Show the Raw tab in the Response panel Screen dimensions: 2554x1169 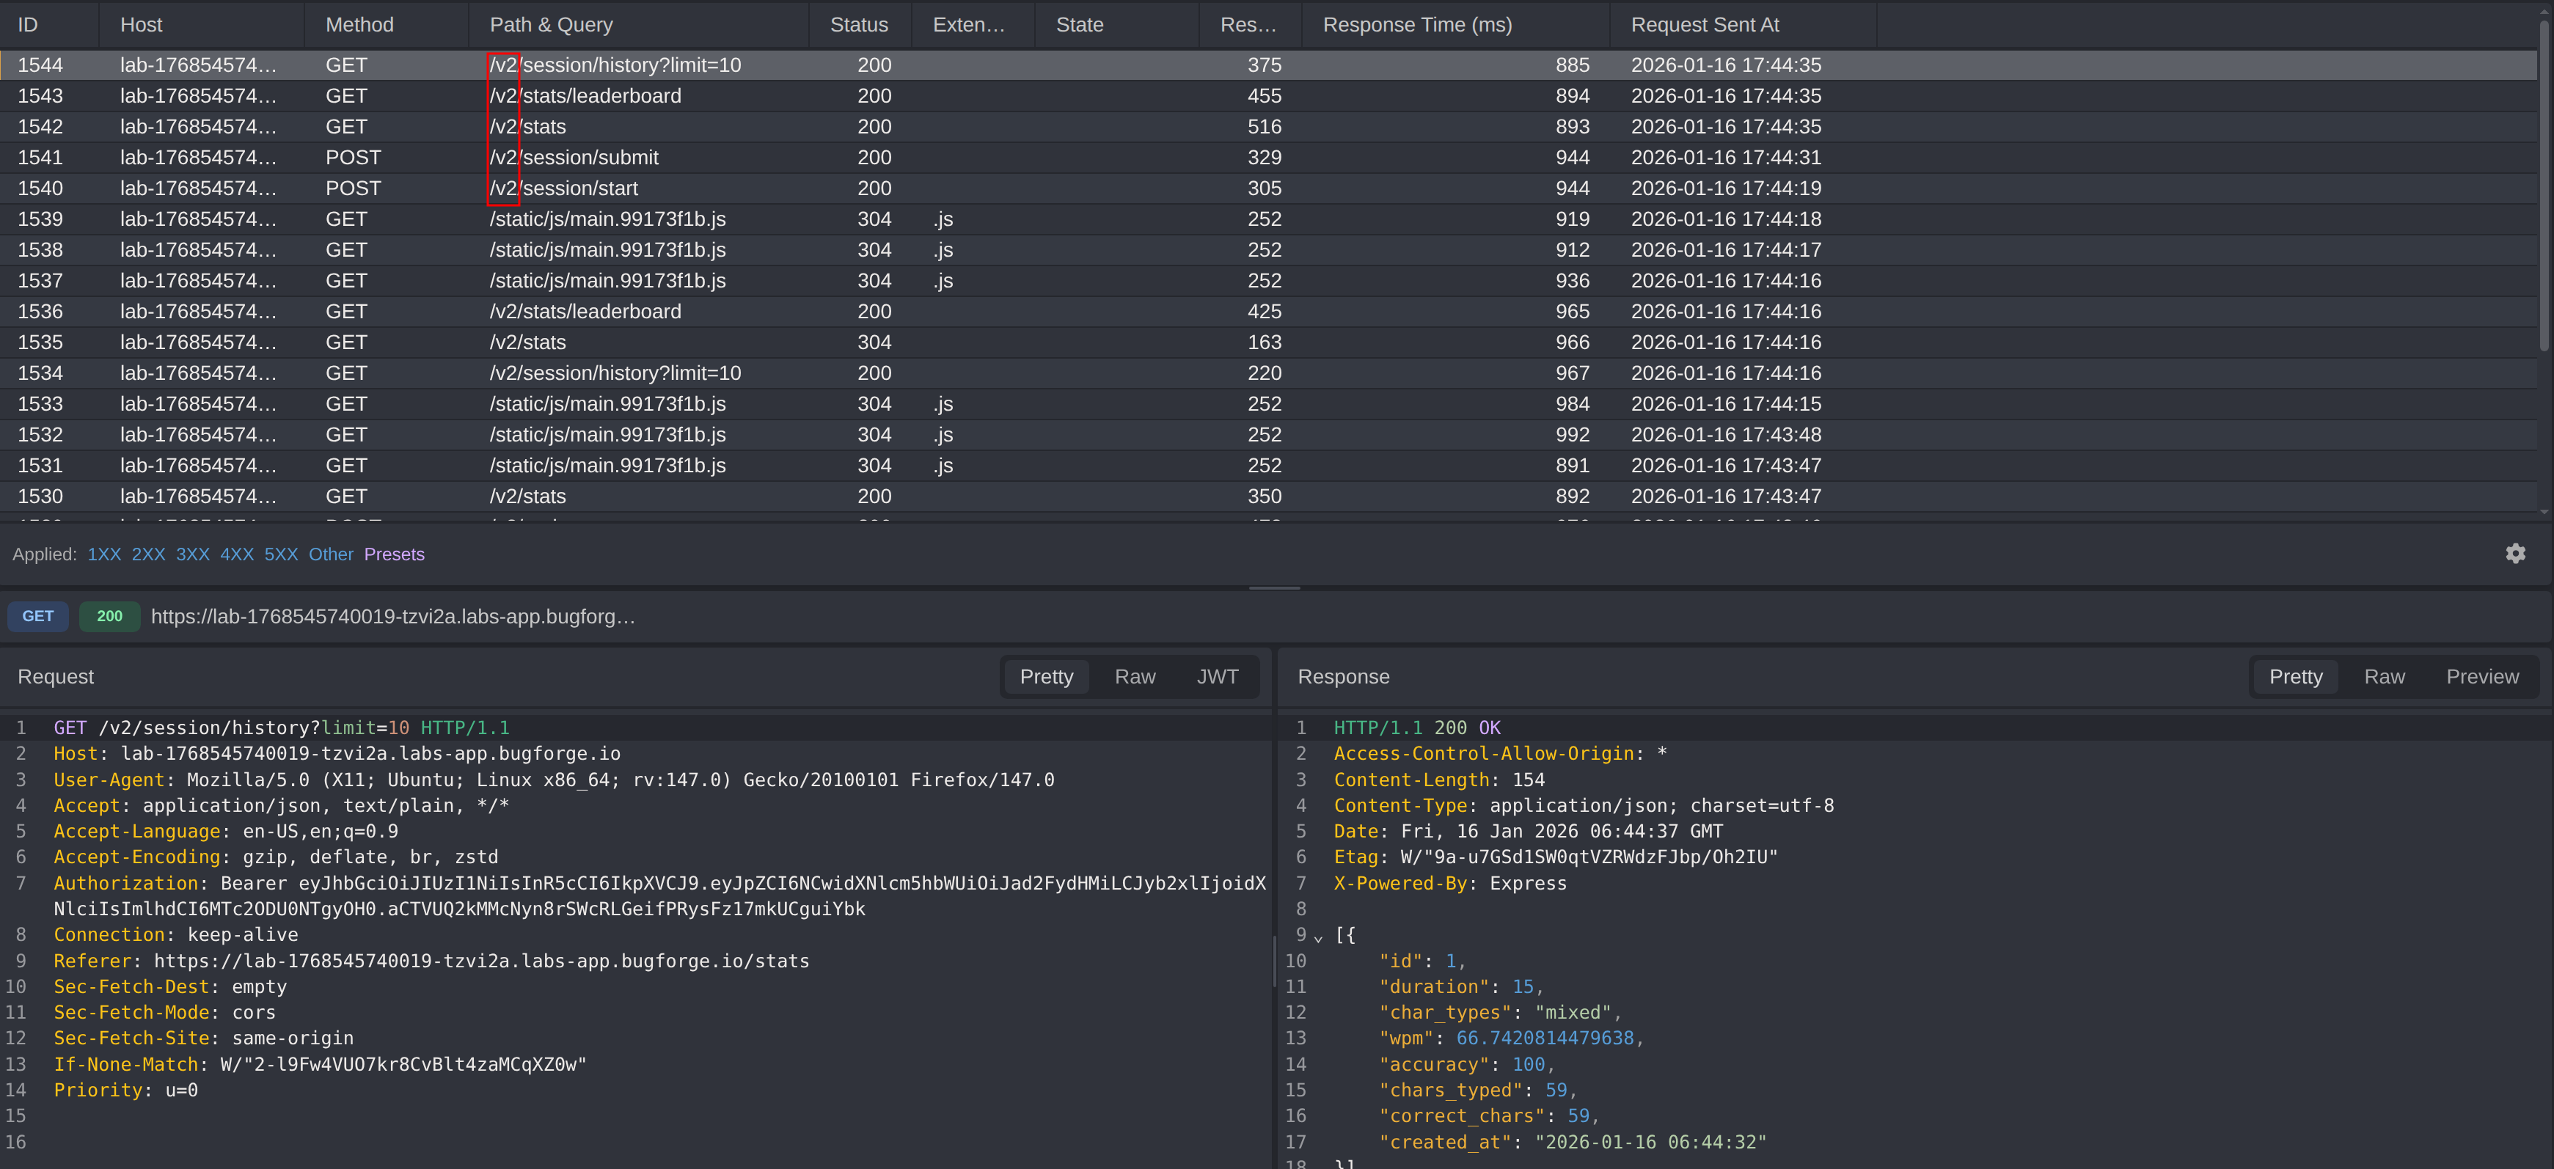[x=2384, y=676]
